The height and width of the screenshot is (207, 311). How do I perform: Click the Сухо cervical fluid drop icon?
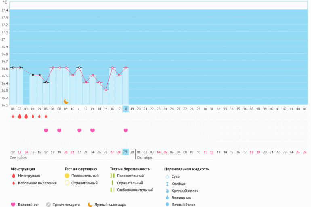167,176
